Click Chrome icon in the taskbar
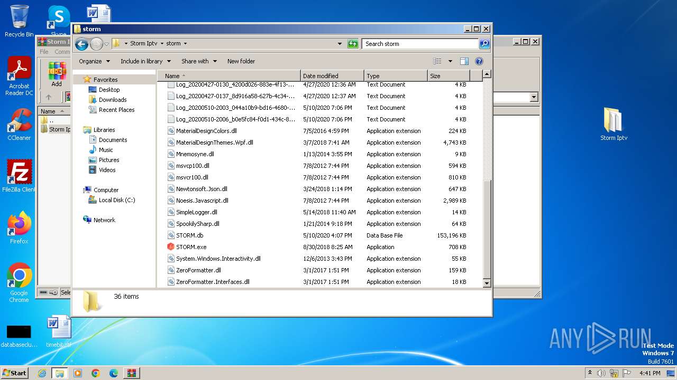The height and width of the screenshot is (380, 677). [96, 373]
